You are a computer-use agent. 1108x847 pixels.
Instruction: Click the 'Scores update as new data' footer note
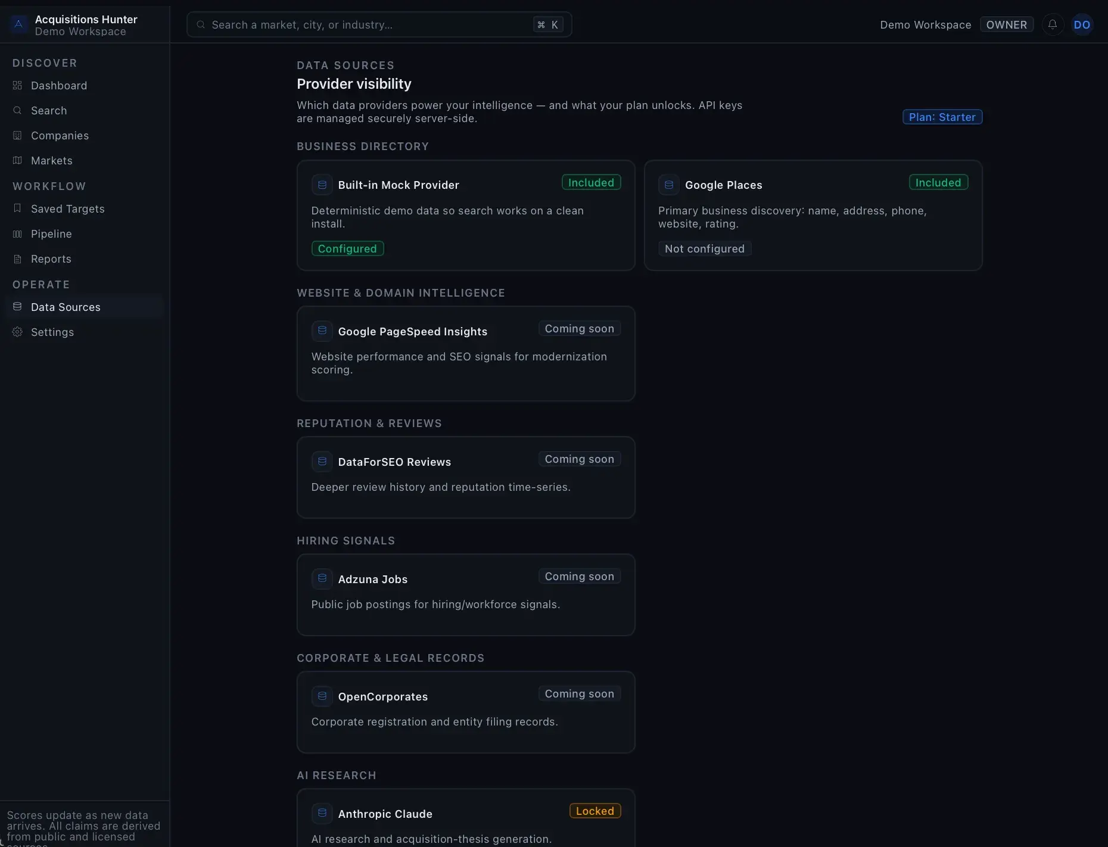click(x=83, y=828)
